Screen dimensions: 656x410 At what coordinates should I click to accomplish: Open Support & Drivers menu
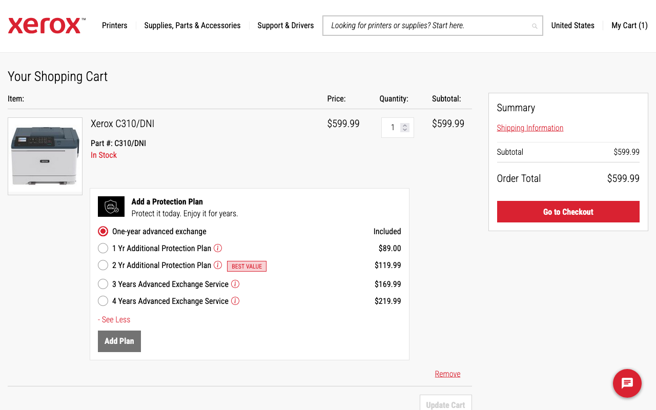285,26
